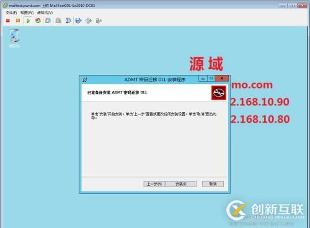The height and width of the screenshot is (228, 310).
Task: Click the Take Snapshot toolbar icon
Action: tap(48, 20)
